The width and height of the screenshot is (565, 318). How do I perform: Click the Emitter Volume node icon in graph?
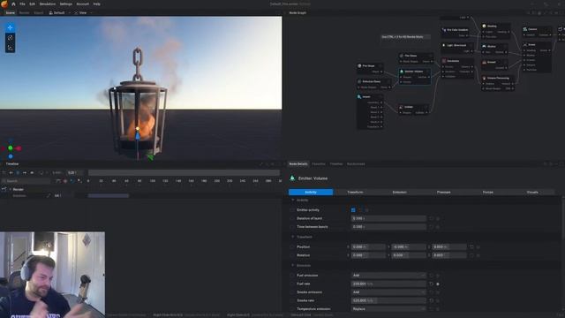[x=402, y=72]
